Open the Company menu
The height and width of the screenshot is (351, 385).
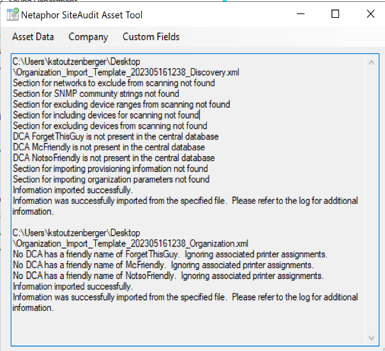click(88, 37)
